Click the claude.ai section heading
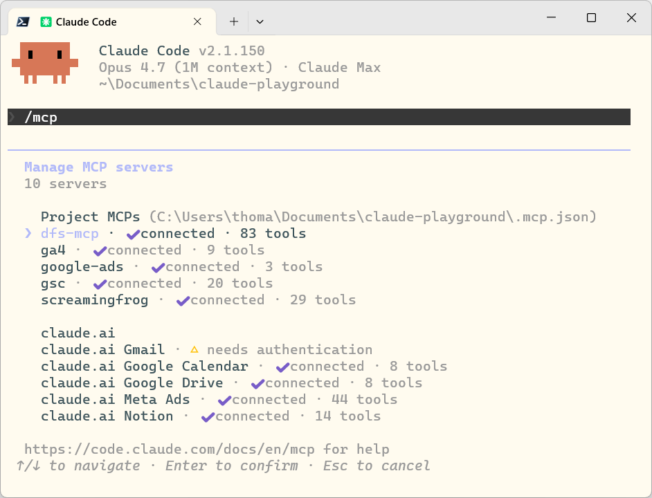This screenshot has width=652, height=498. 78,333
